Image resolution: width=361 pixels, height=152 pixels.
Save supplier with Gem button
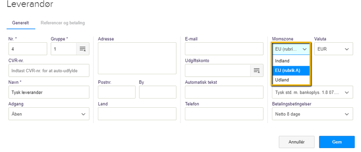(337, 142)
